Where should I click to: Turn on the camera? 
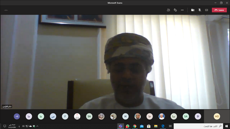(193, 10)
